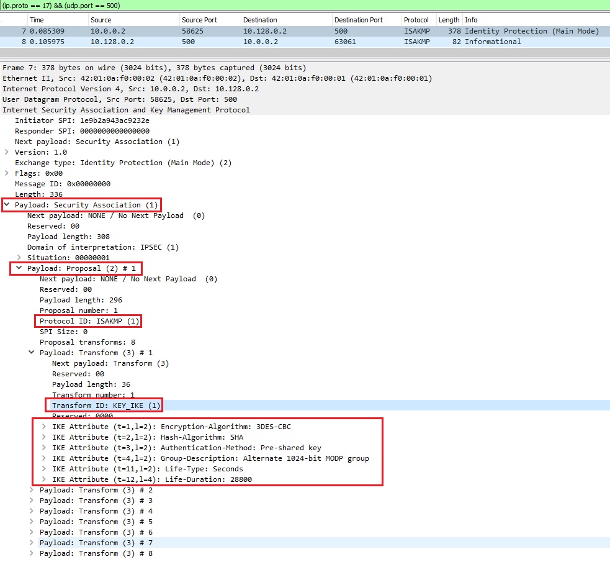Expand Payload: Transform (3) # 6
Viewport: 610px width, 562px height.
32,532
